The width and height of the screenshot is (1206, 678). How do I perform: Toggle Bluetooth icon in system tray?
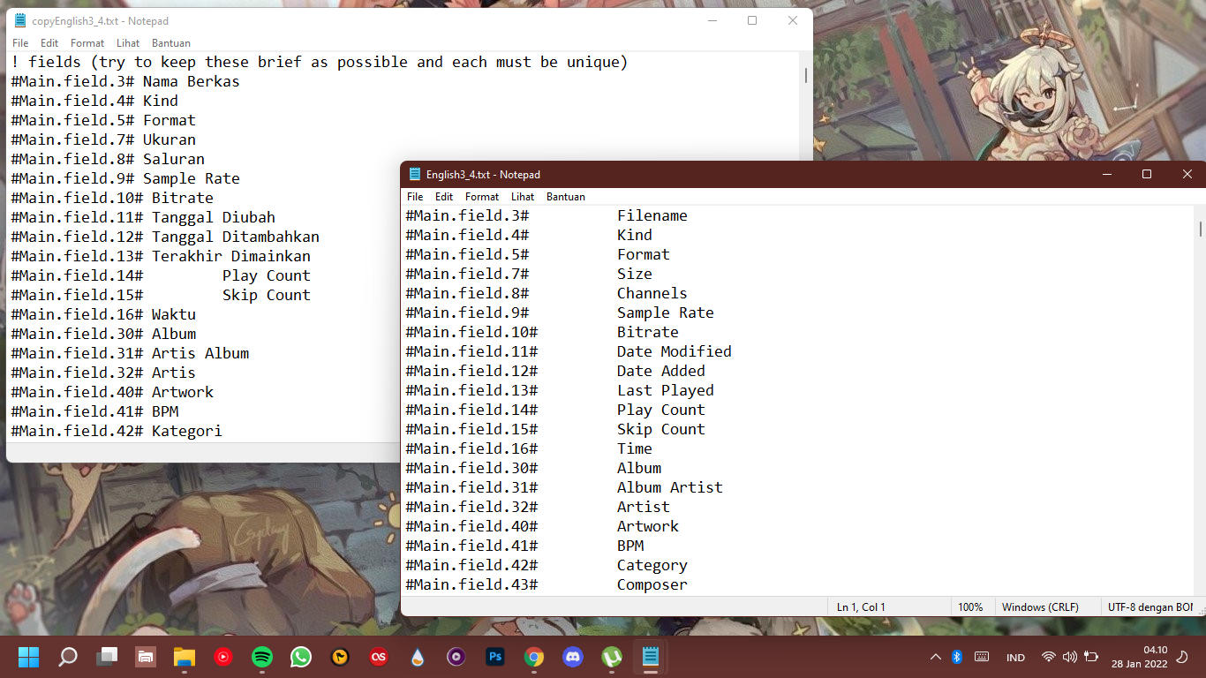957,657
